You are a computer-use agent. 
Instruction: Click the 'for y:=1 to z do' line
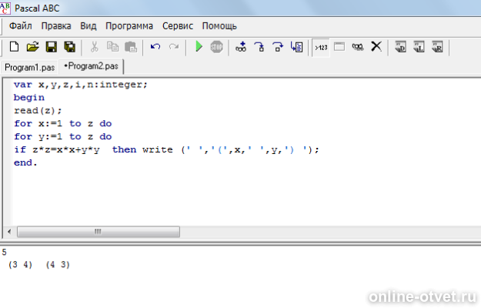(63, 137)
